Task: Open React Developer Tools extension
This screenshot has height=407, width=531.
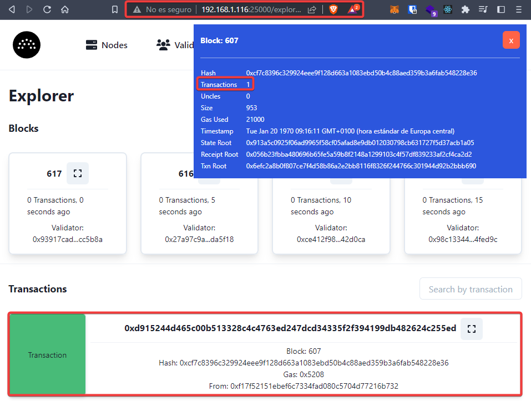Action: [x=448, y=9]
